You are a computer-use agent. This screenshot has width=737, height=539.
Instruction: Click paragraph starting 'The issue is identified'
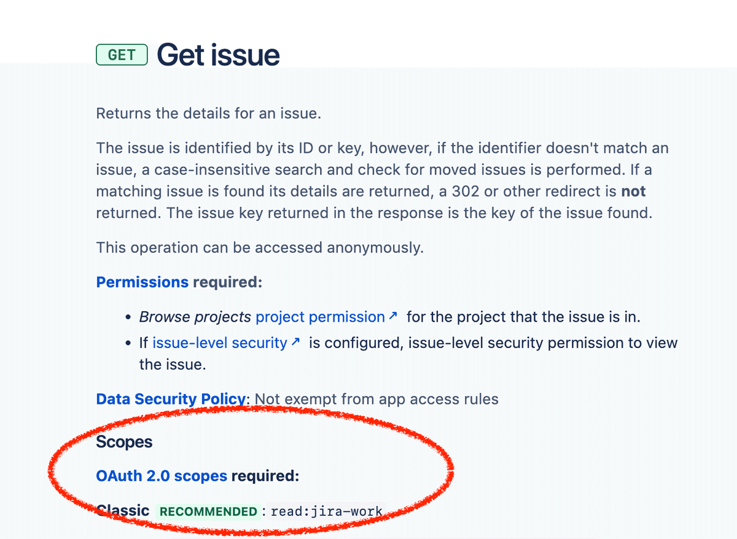tap(383, 180)
